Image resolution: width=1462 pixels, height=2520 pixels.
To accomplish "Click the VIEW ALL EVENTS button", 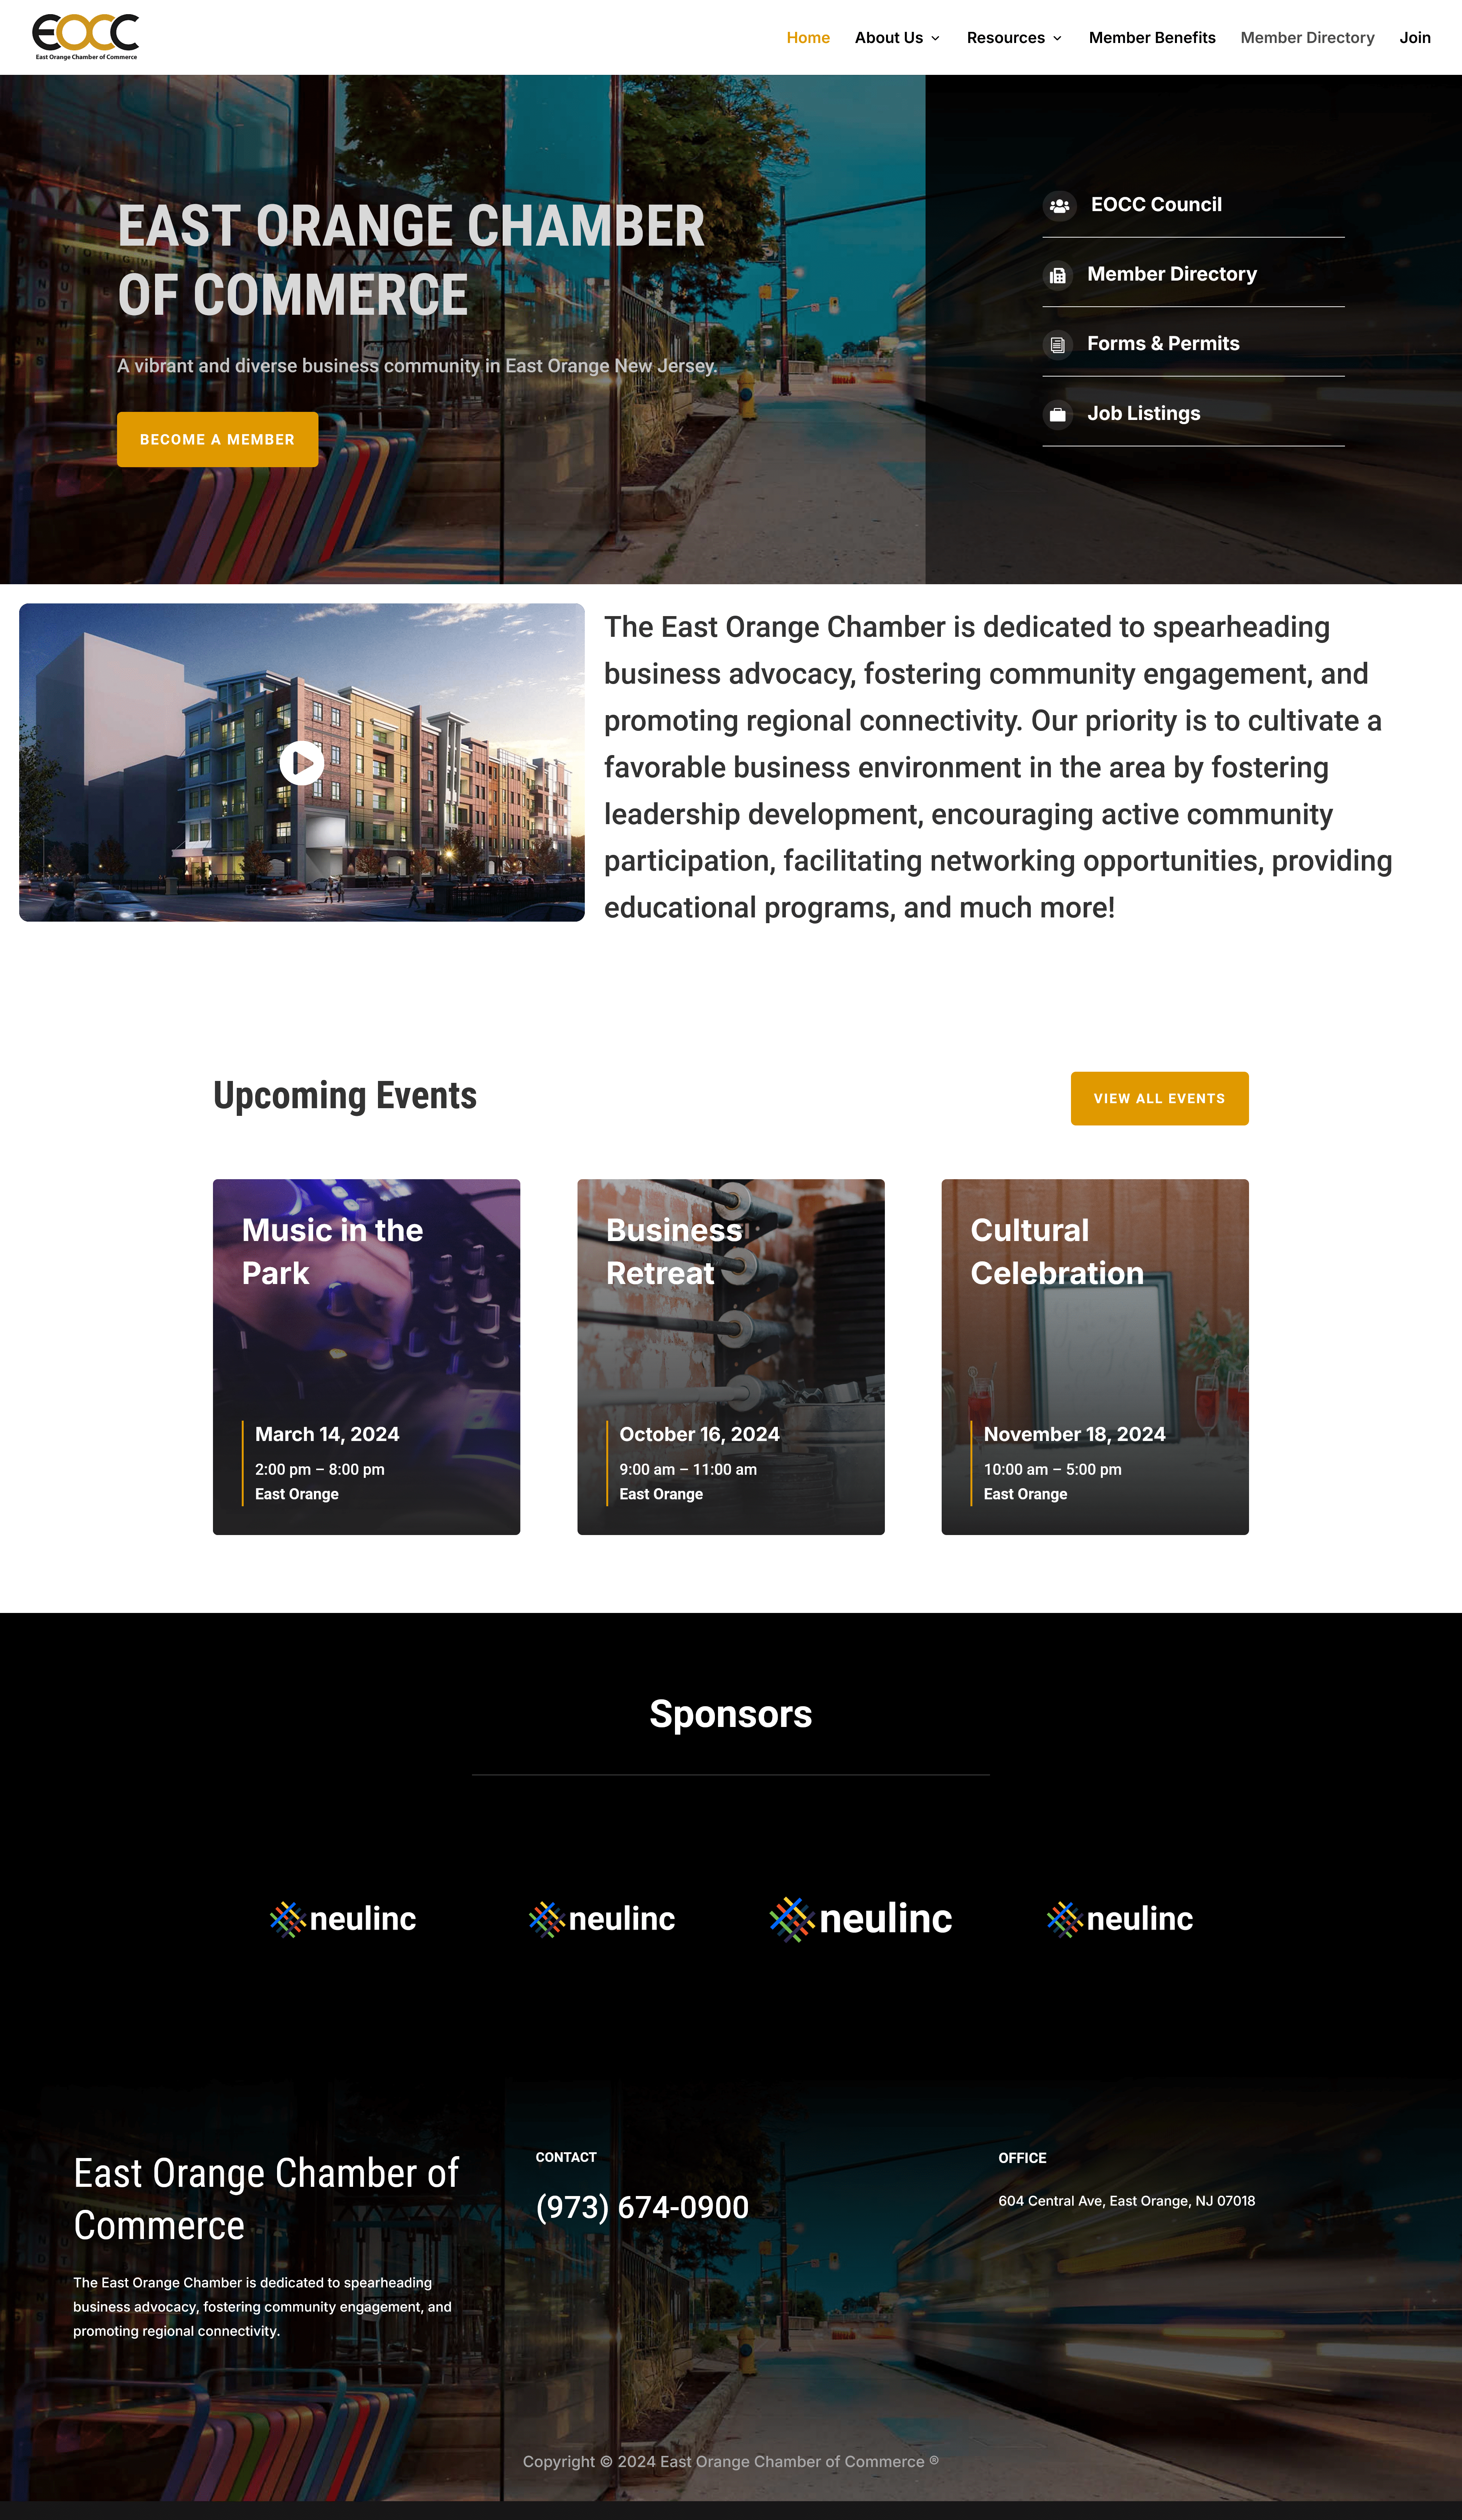I will [1159, 1098].
